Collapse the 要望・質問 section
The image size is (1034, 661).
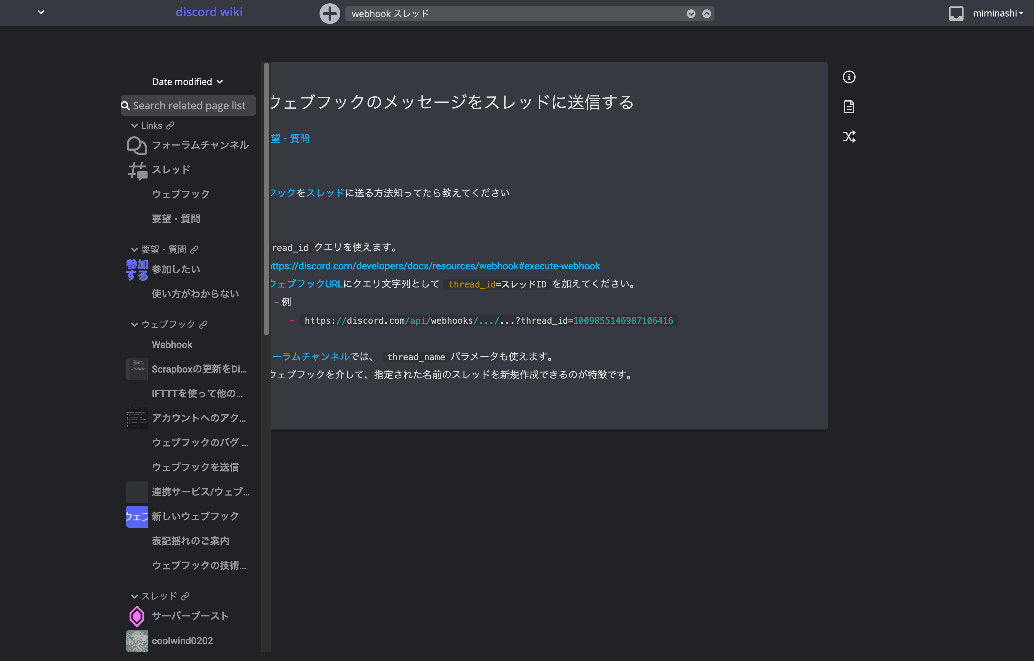coord(134,249)
